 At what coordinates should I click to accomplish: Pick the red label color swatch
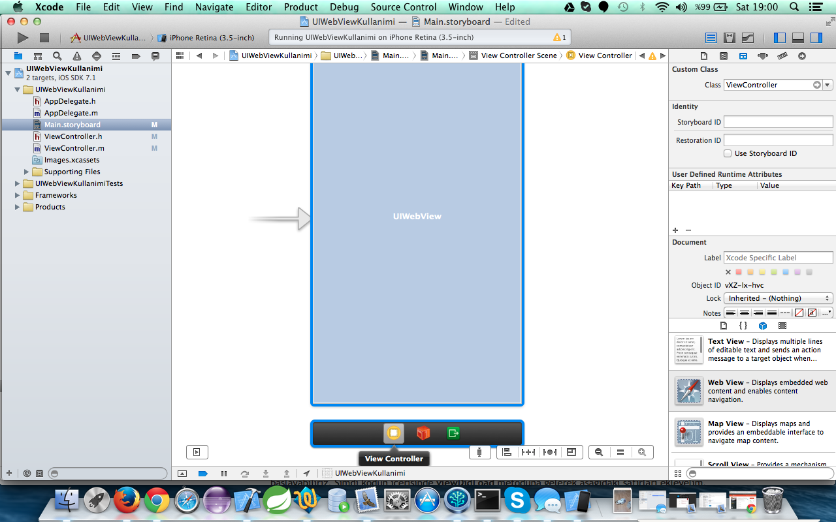pos(739,272)
